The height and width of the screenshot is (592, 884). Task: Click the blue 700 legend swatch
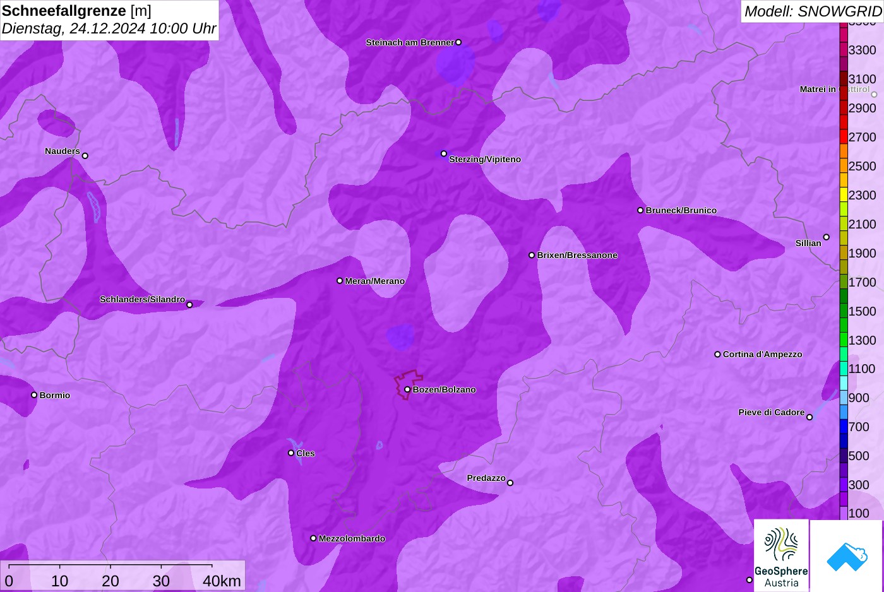(844, 427)
